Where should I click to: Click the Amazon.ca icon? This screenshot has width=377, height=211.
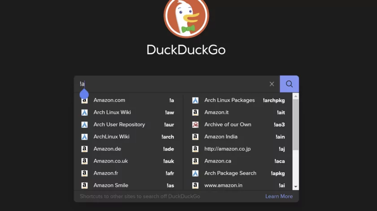[x=195, y=161]
